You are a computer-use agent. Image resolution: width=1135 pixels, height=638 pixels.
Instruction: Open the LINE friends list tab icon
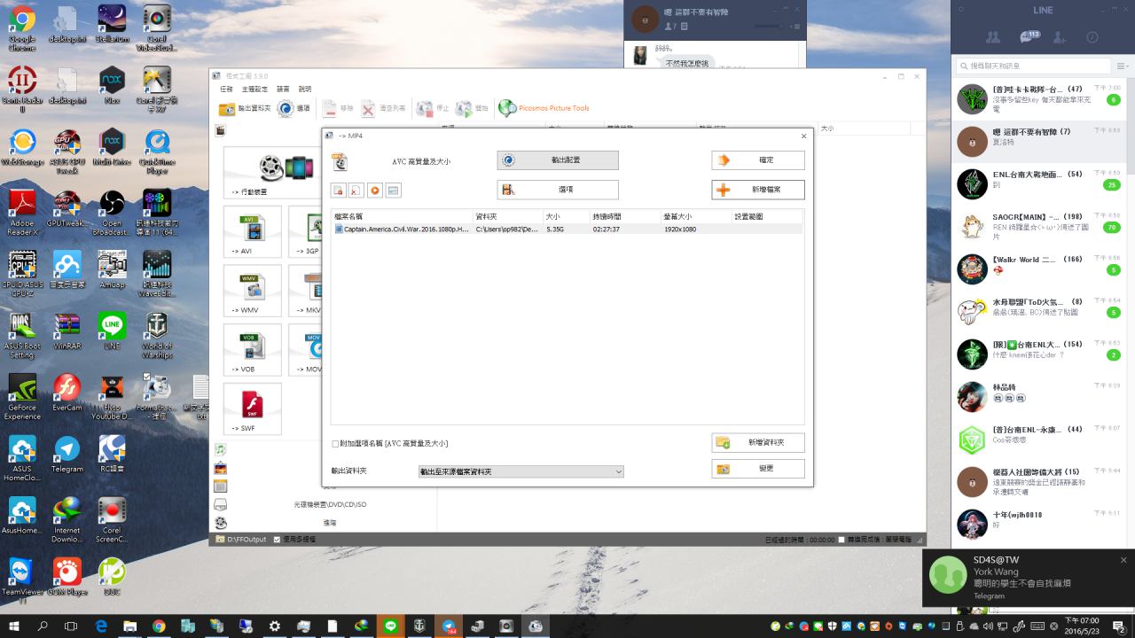coord(993,37)
